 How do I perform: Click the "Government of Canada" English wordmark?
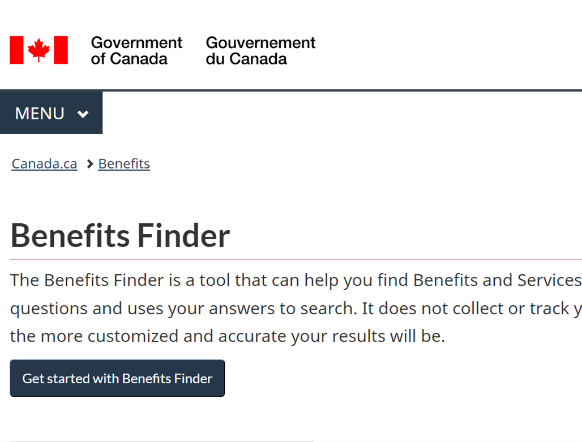click(x=136, y=51)
